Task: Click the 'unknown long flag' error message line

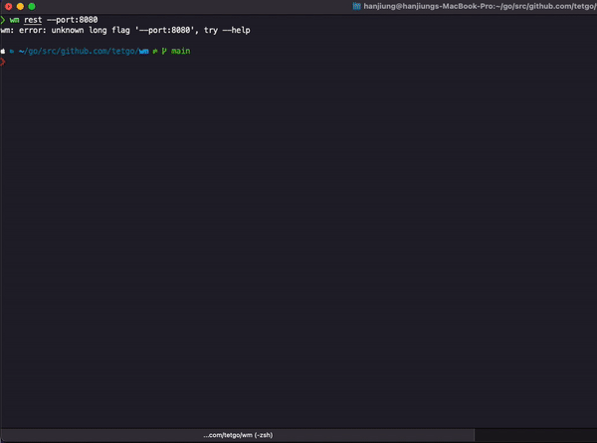Action: tap(125, 30)
